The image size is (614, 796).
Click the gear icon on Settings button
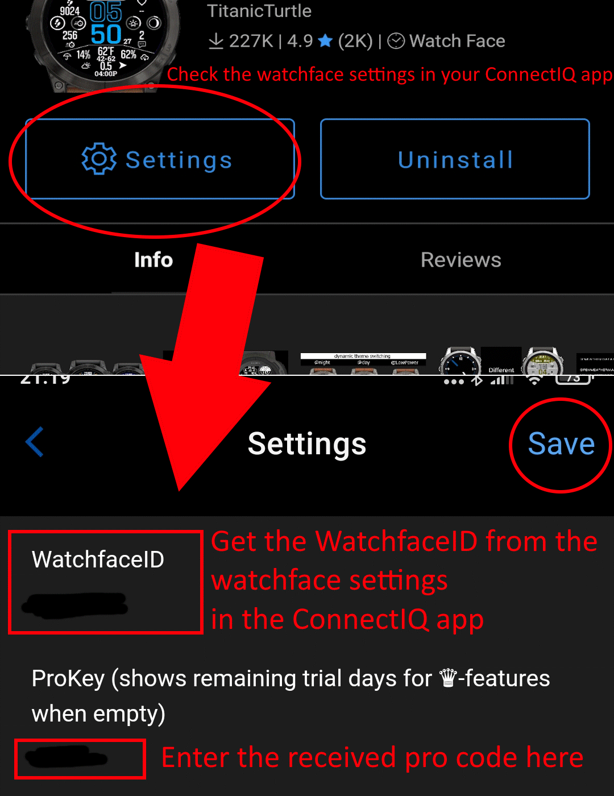[x=99, y=159]
